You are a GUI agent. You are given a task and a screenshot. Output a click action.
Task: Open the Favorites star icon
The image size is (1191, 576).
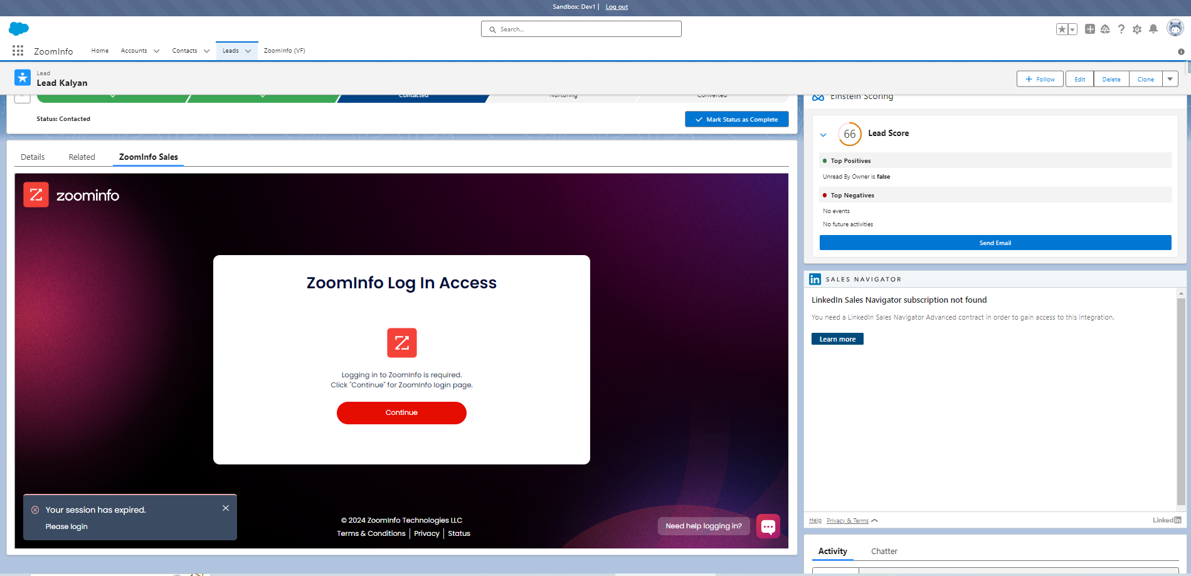(1062, 29)
